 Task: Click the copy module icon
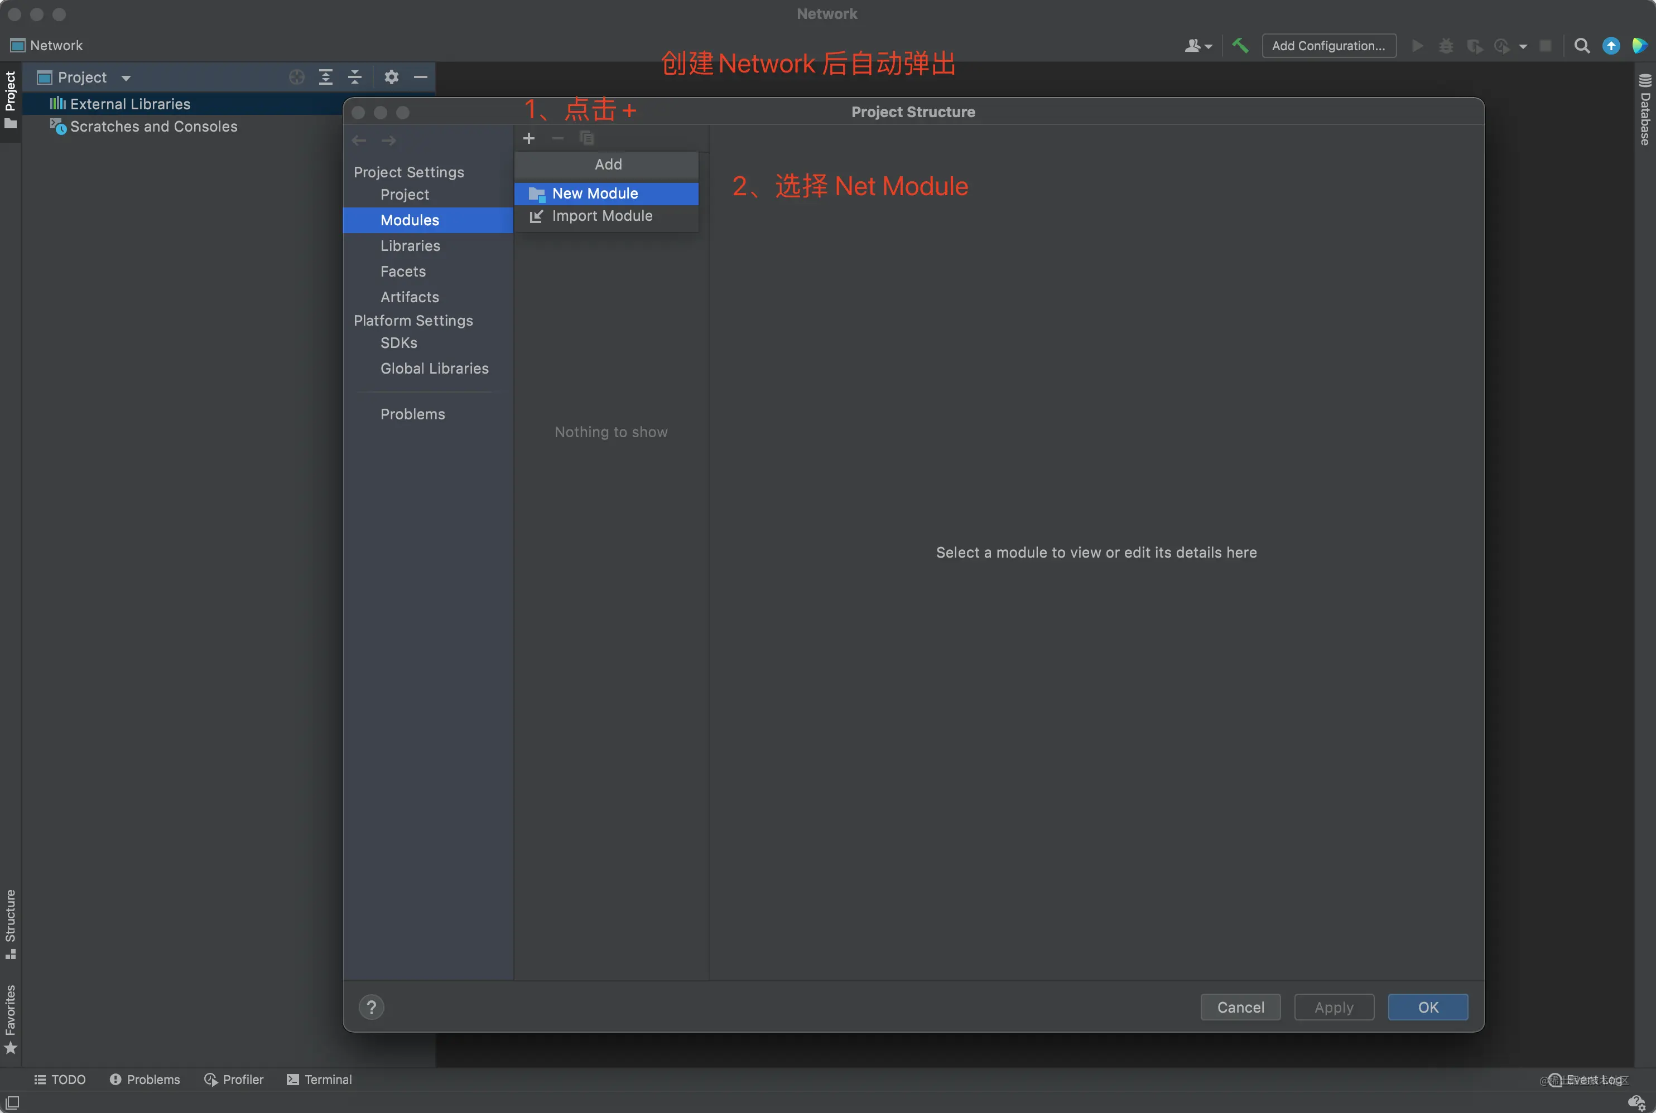pyautogui.click(x=586, y=138)
